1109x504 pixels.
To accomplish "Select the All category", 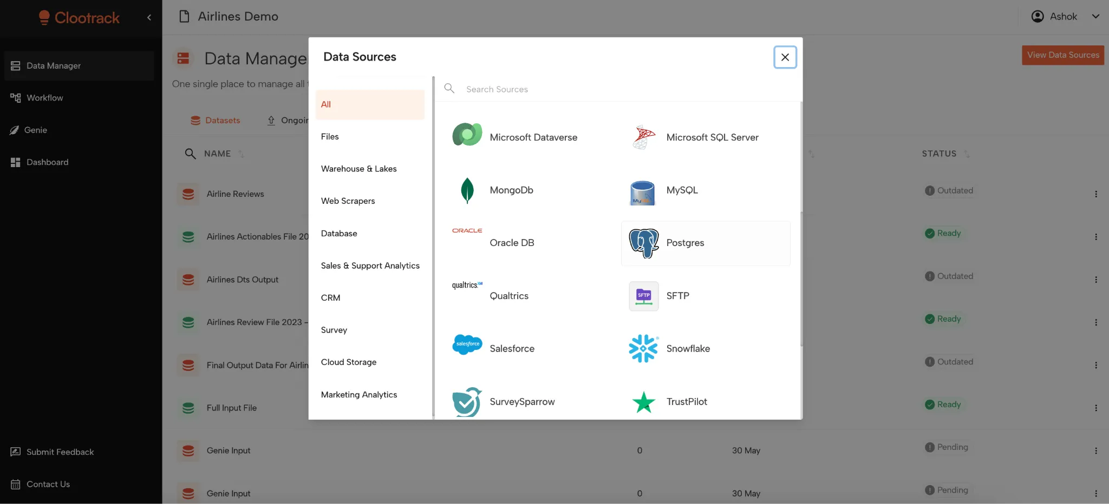I will coord(370,104).
